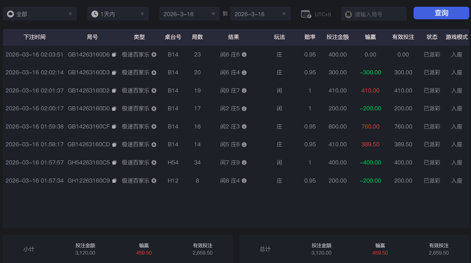Focus the 请输入局号 round number field

pos(376,14)
